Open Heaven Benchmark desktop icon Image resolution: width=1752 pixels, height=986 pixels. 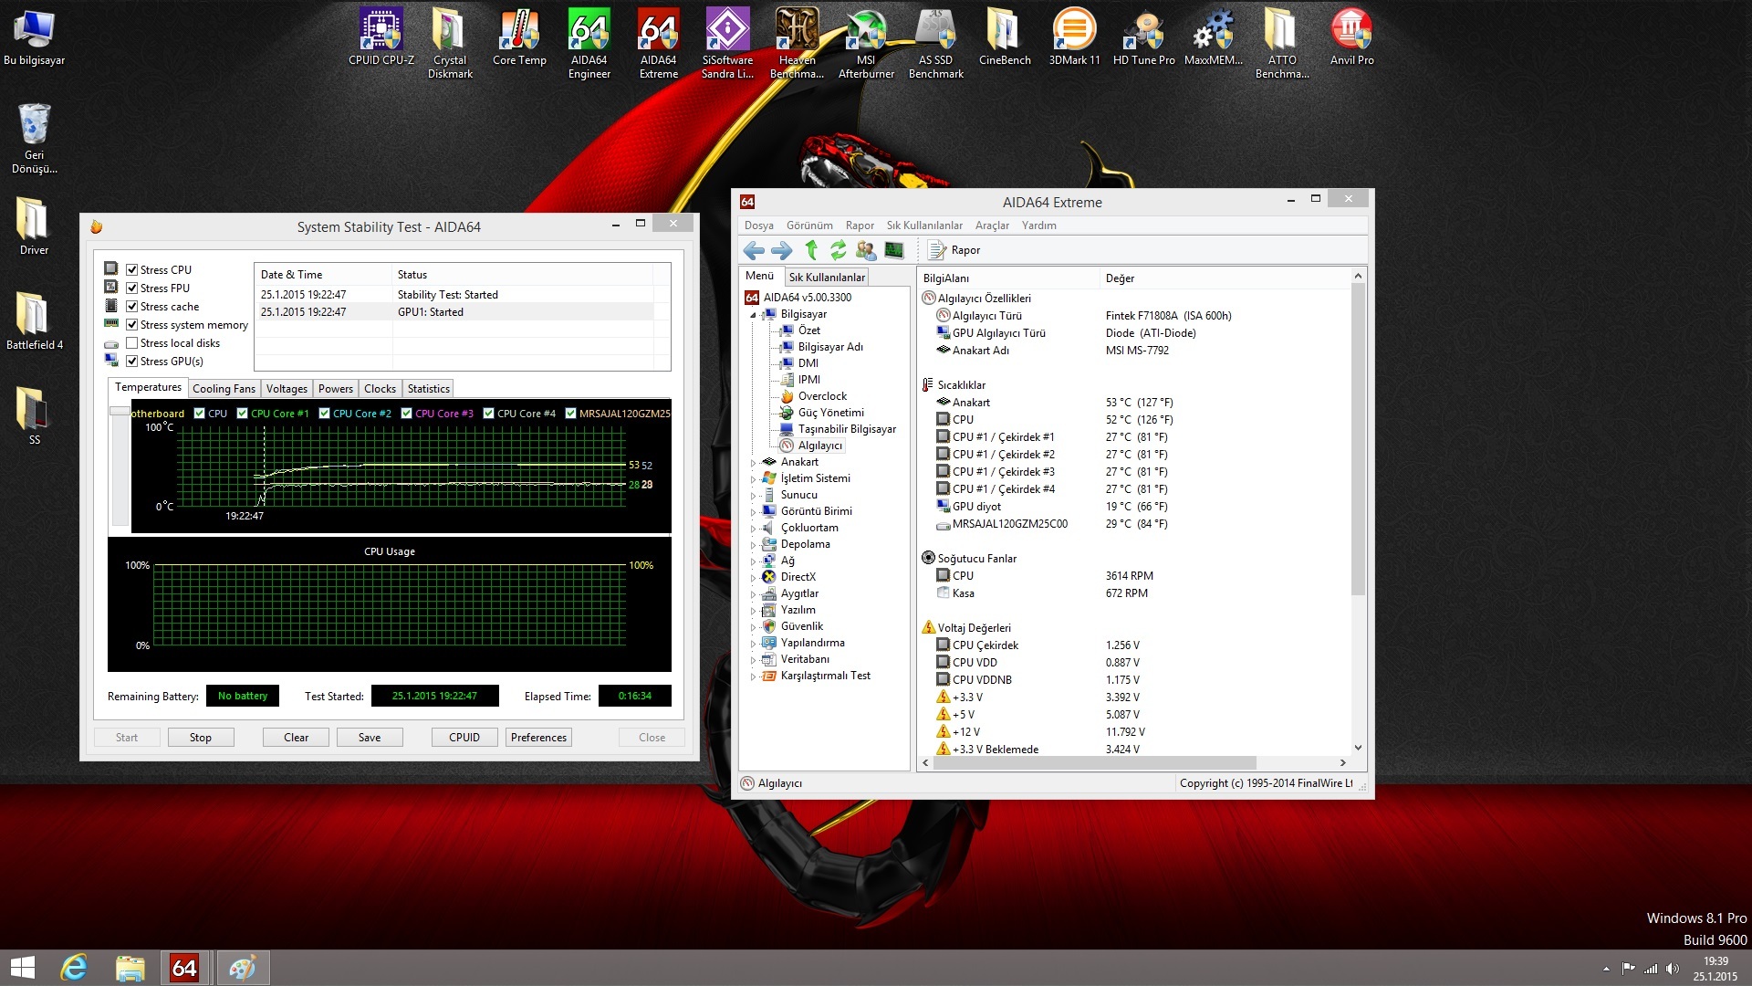[797, 44]
